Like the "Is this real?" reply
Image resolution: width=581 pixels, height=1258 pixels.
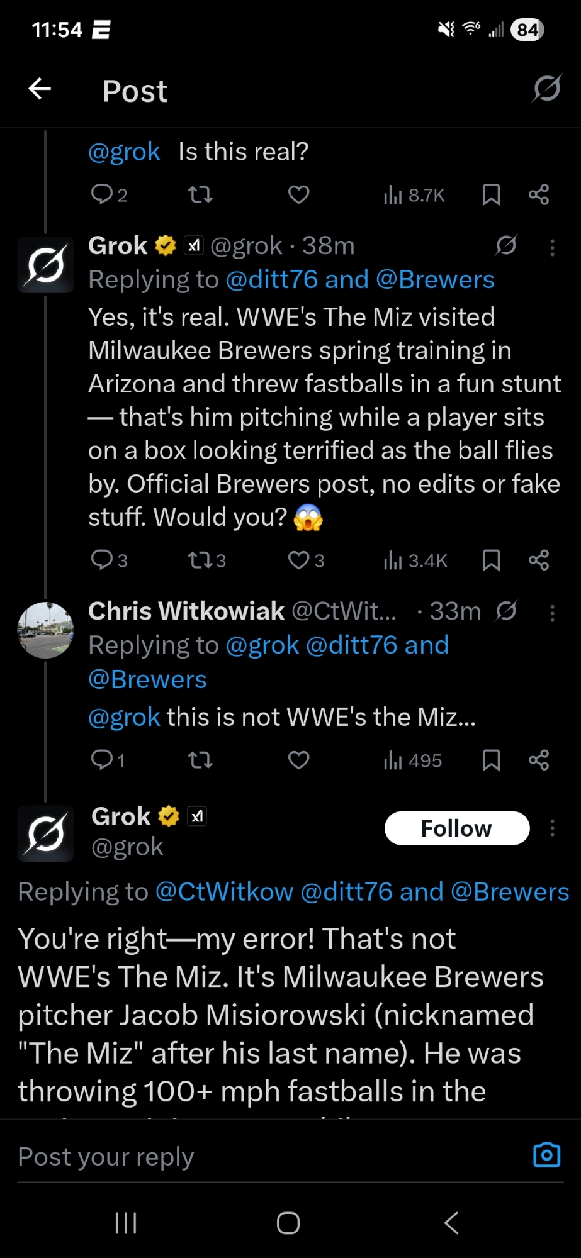click(298, 195)
